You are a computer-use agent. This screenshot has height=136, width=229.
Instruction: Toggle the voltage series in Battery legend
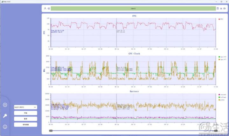tap(222, 97)
